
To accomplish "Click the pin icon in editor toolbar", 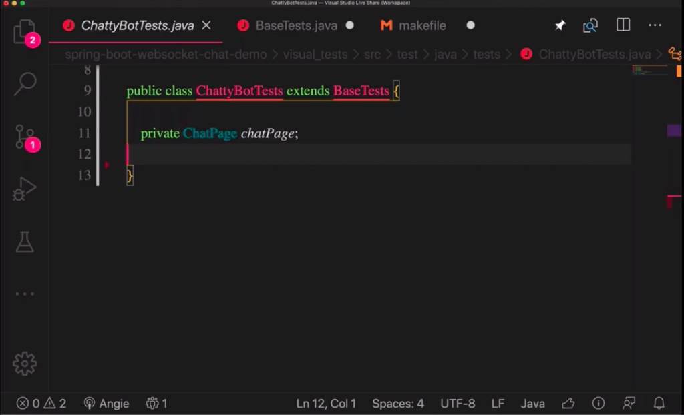I will (x=560, y=25).
